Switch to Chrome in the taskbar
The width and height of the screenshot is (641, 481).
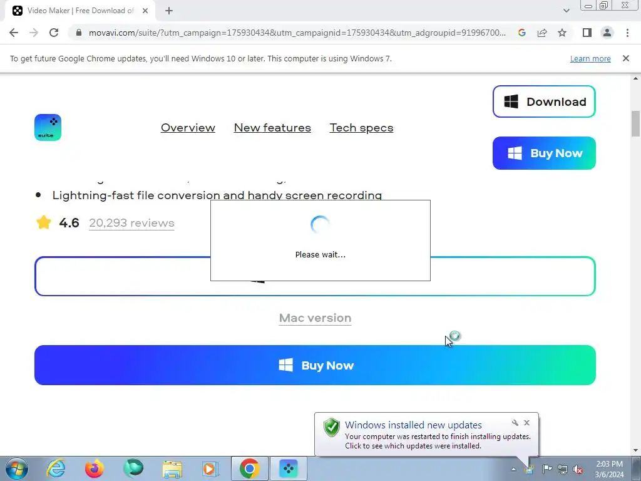tap(250, 468)
